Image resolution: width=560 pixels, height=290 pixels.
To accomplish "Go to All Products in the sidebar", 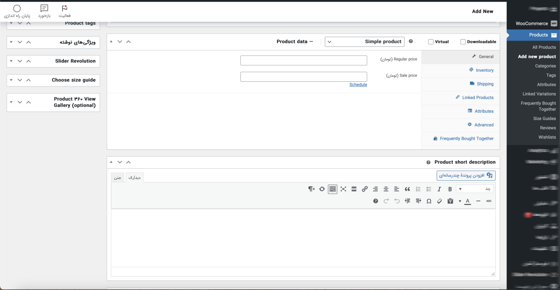I will pyautogui.click(x=544, y=47).
